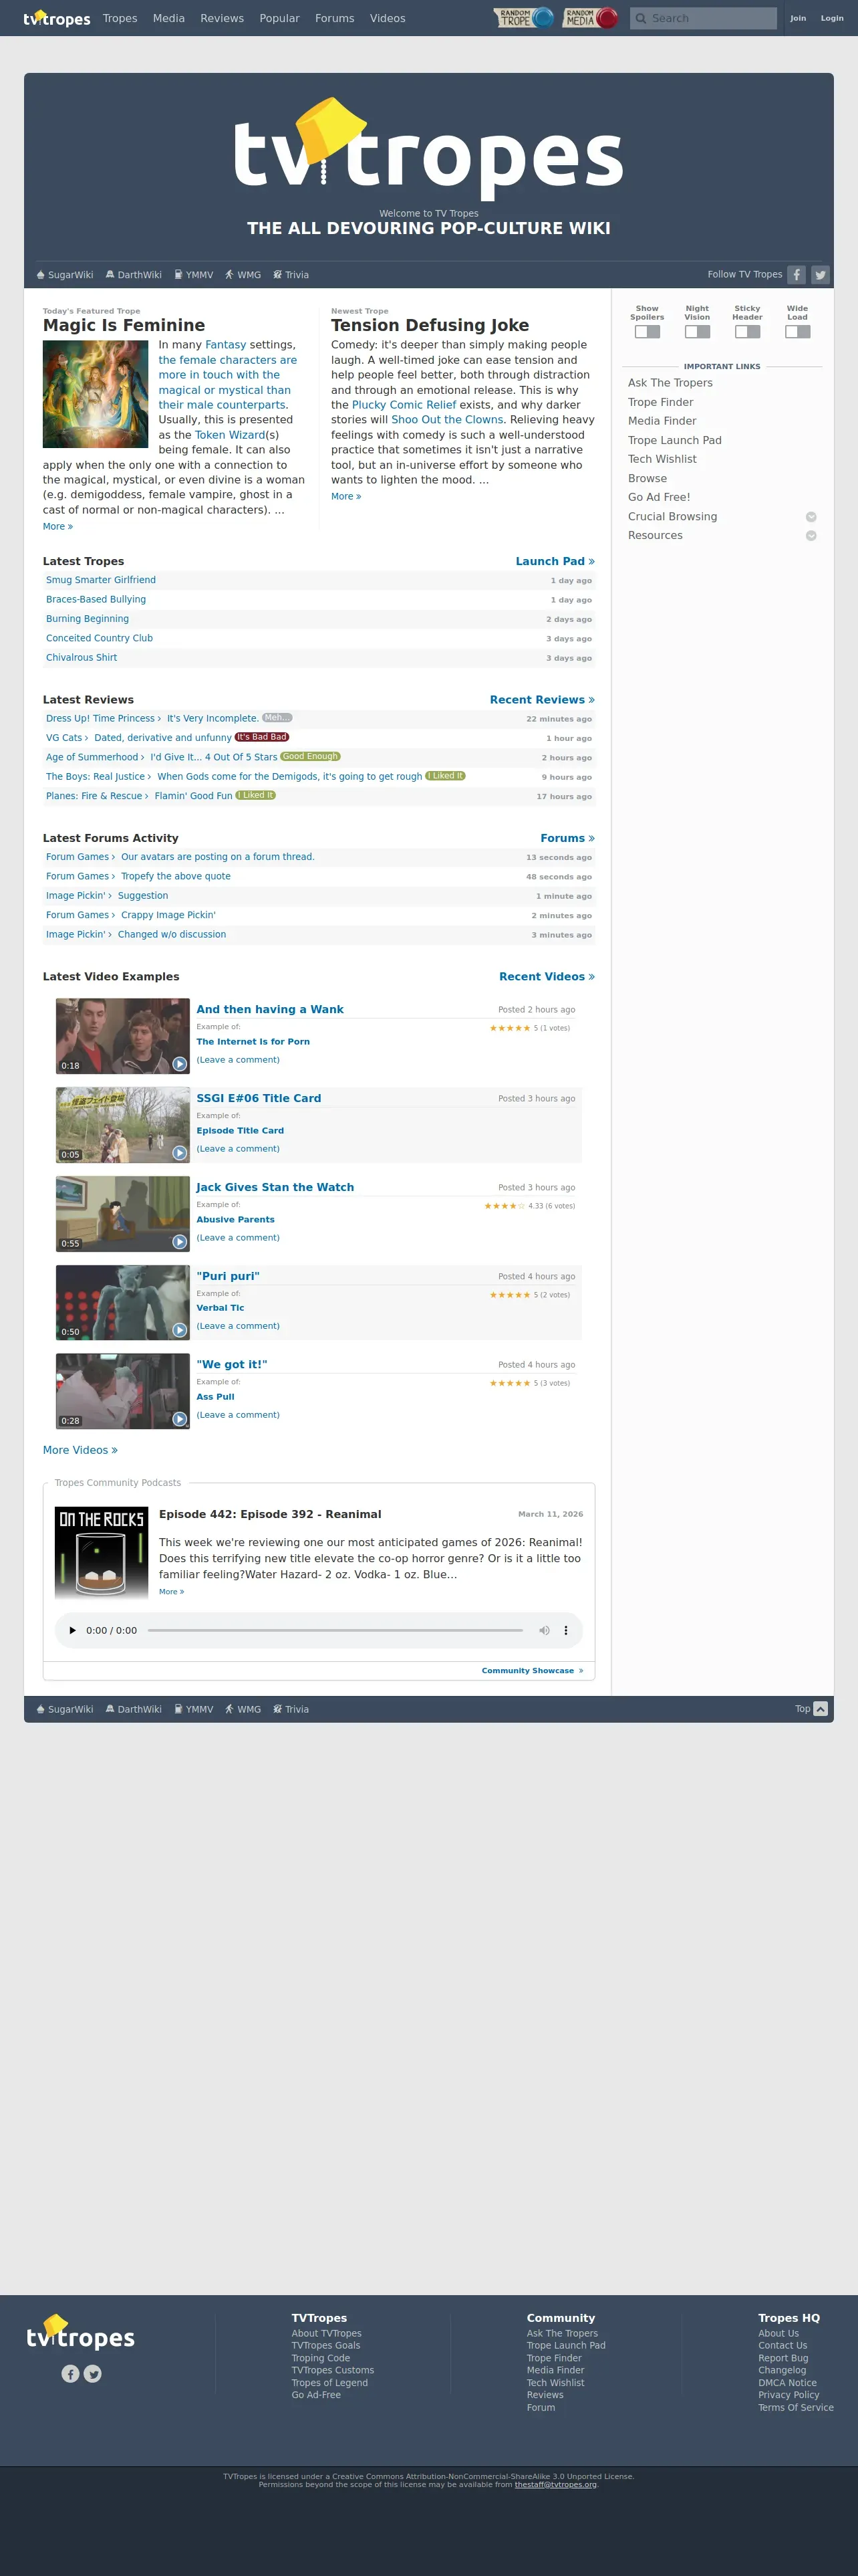This screenshot has height=2576, width=858.
Task: Open Tech Wishlist in Important Links
Action: coord(662,459)
